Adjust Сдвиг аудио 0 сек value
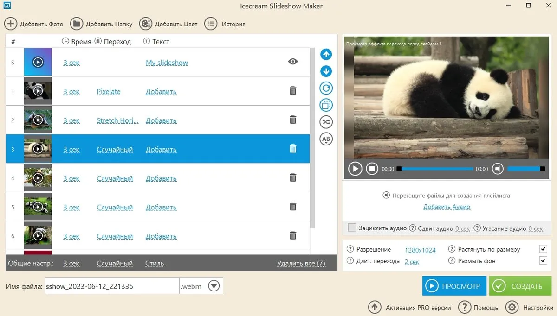 tap(462, 228)
